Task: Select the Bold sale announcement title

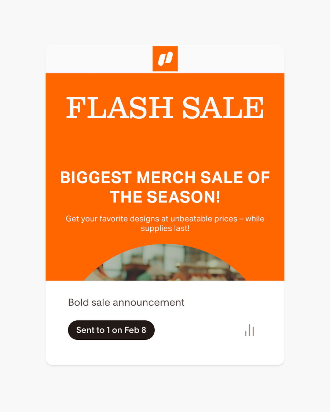Action: click(126, 302)
